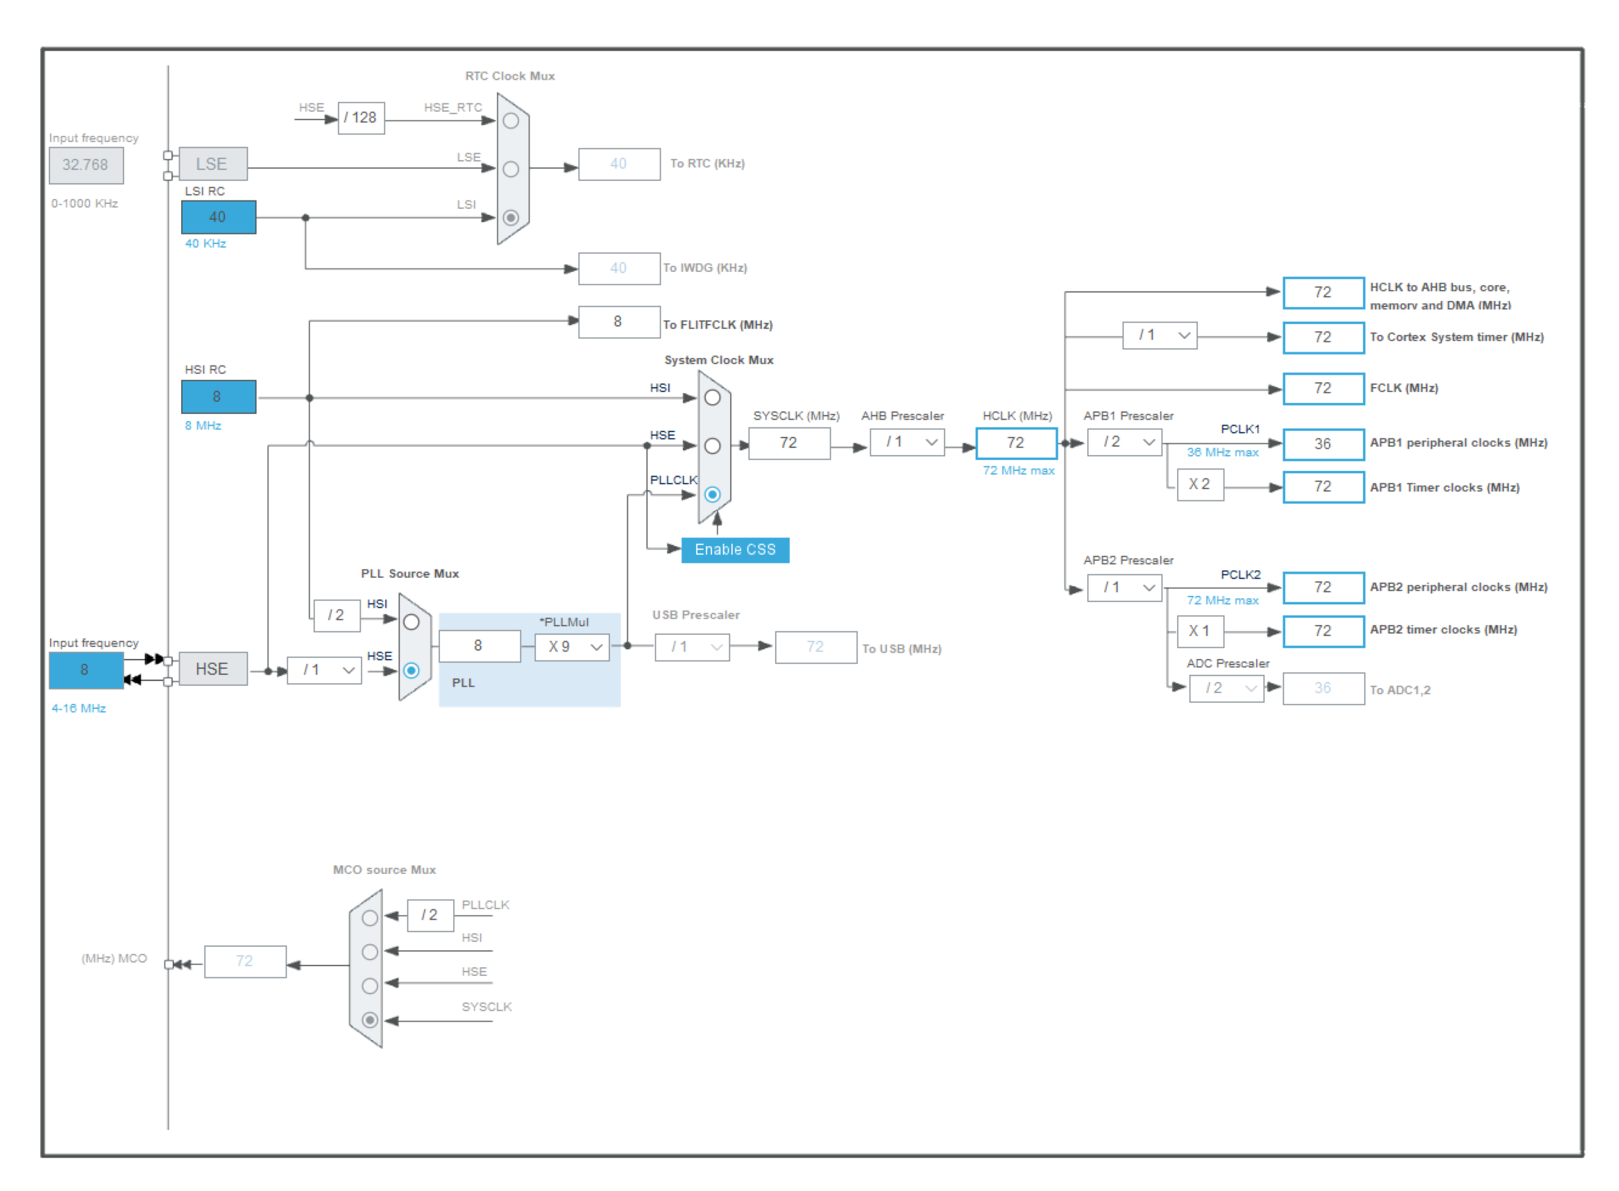Select SYSCLK option in MCO source Mux
Image resolution: width=1619 pixels, height=1191 pixels.
coord(370,1020)
